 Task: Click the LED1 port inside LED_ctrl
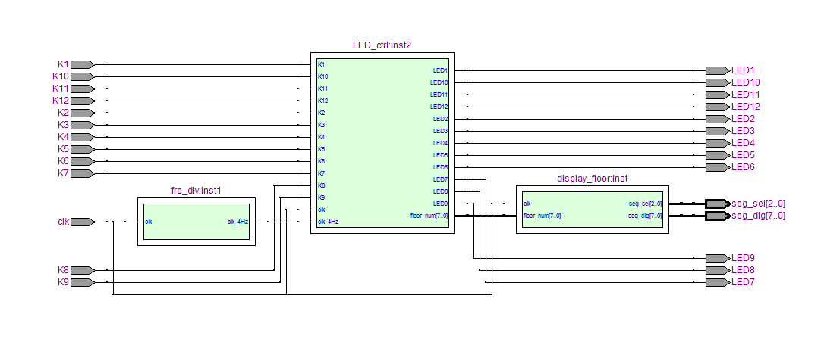click(440, 70)
